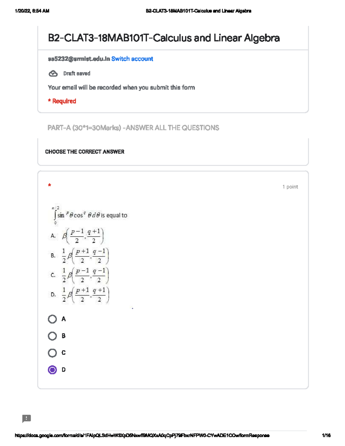Select radio option B
Image resolution: width=345 pixels, height=446 pixels.
pyautogui.click(x=52, y=336)
